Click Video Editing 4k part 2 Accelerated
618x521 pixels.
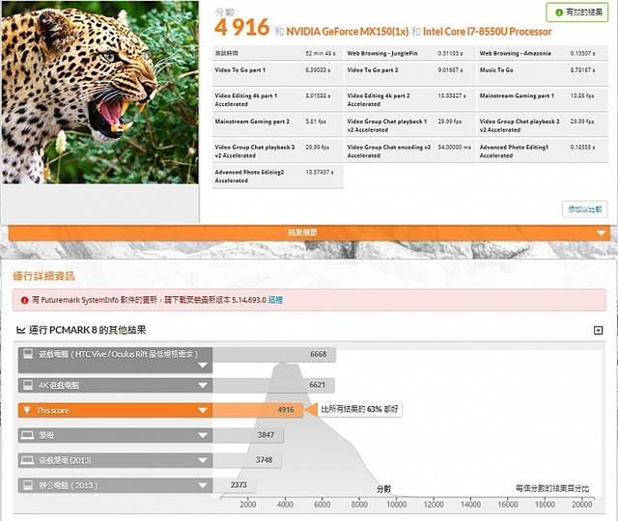click(x=409, y=99)
